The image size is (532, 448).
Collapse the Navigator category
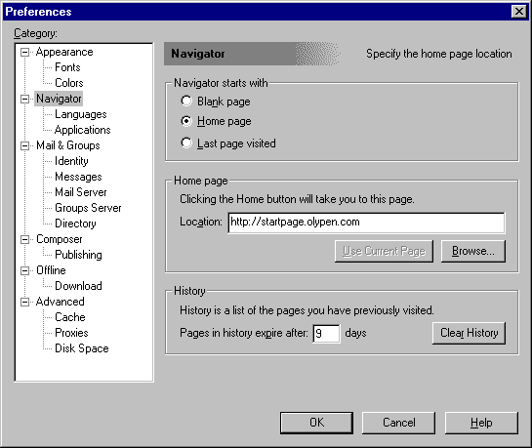pos(24,99)
